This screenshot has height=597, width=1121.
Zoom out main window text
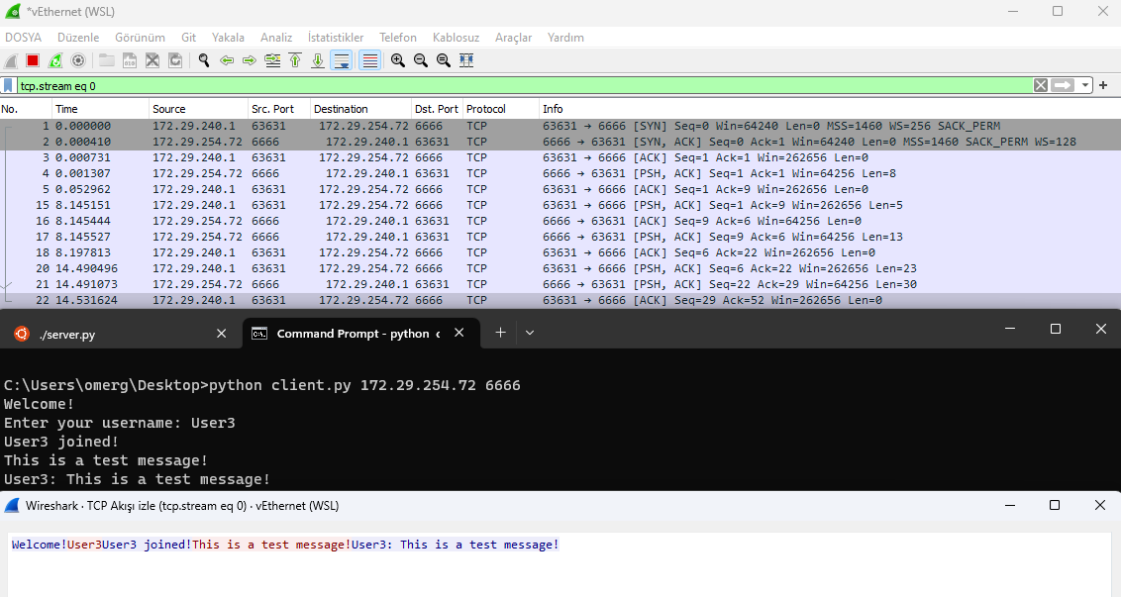click(421, 60)
